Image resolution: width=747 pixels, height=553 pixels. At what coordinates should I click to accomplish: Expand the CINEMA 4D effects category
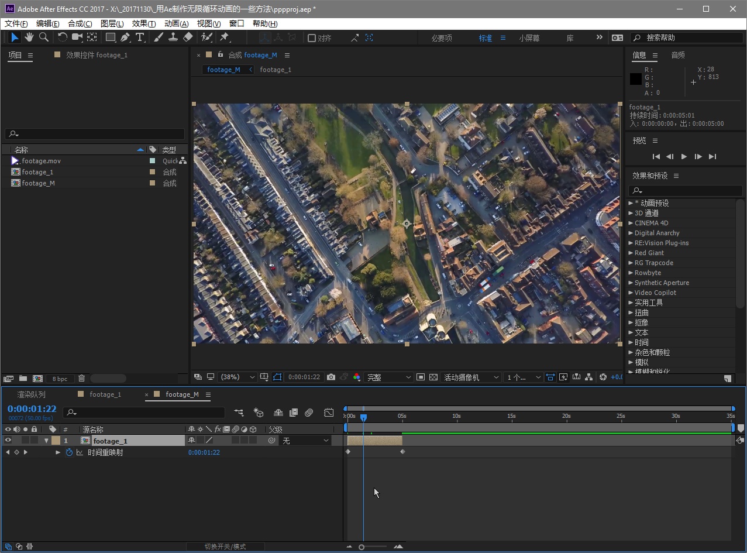(631, 223)
